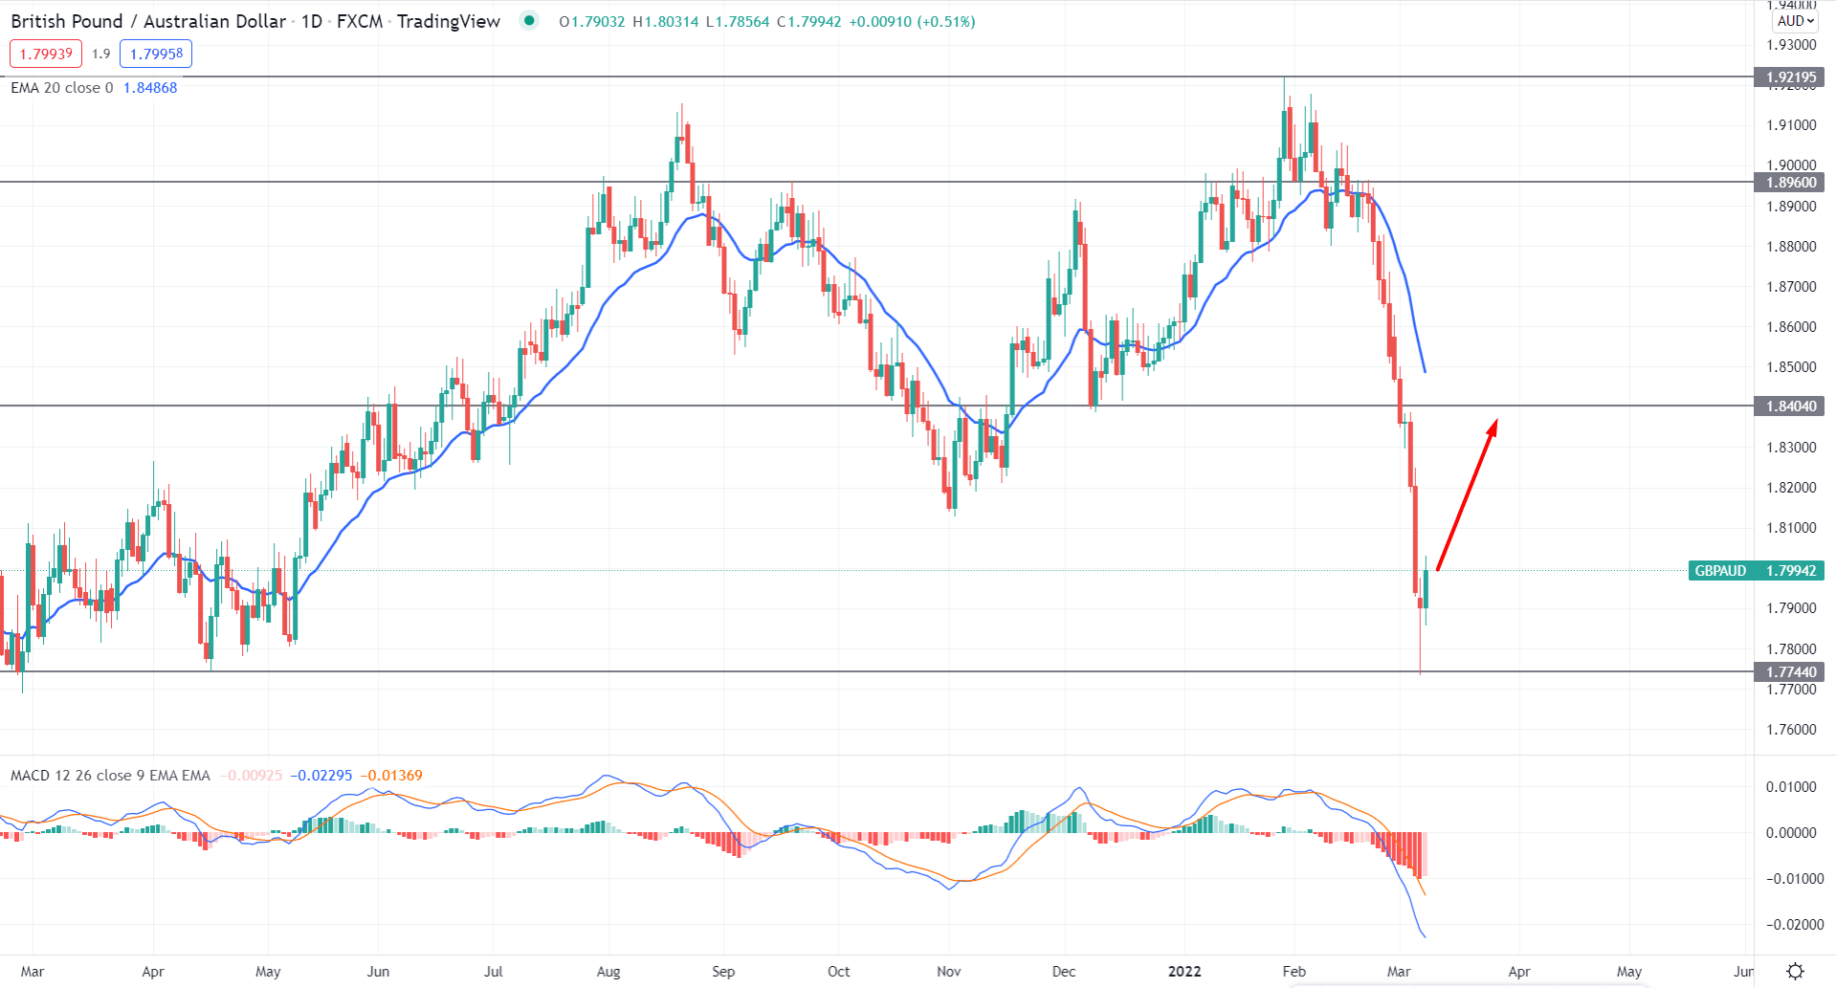Click the GBPAUD 1.79942 current price label
The width and height of the screenshot is (1836, 988).
pos(1756,571)
